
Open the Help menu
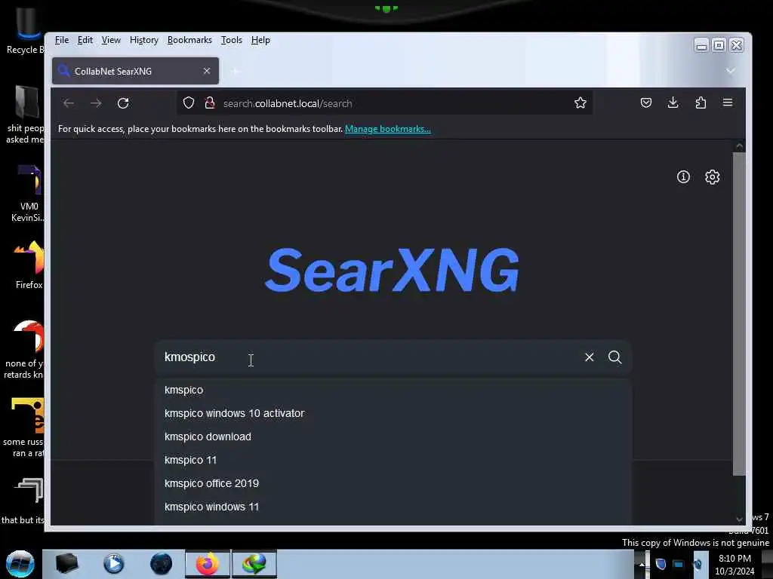[x=260, y=40]
